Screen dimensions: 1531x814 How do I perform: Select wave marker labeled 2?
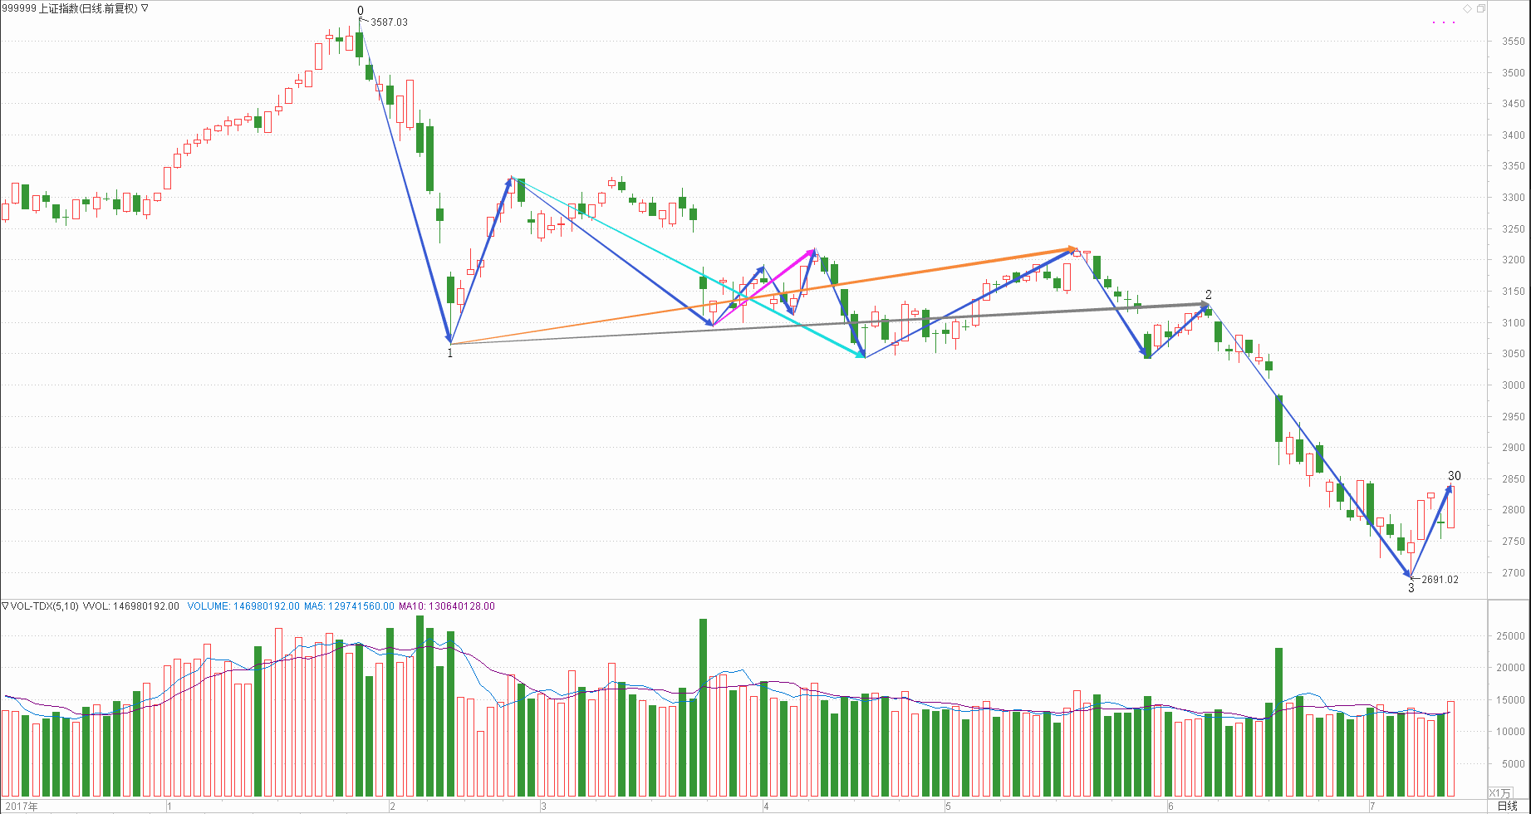point(1209,295)
